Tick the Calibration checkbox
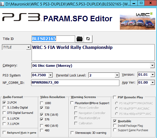The height and width of the screenshot is (138, 157). pyautogui.click(x=76, y=123)
